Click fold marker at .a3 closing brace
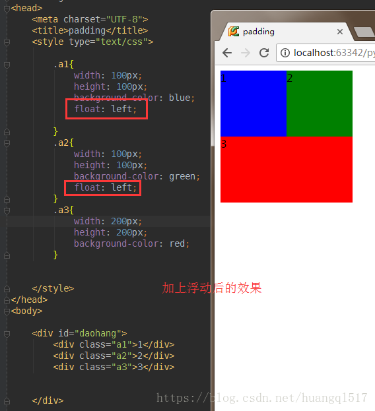This screenshot has height=411, width=375. tap(7, 255)
